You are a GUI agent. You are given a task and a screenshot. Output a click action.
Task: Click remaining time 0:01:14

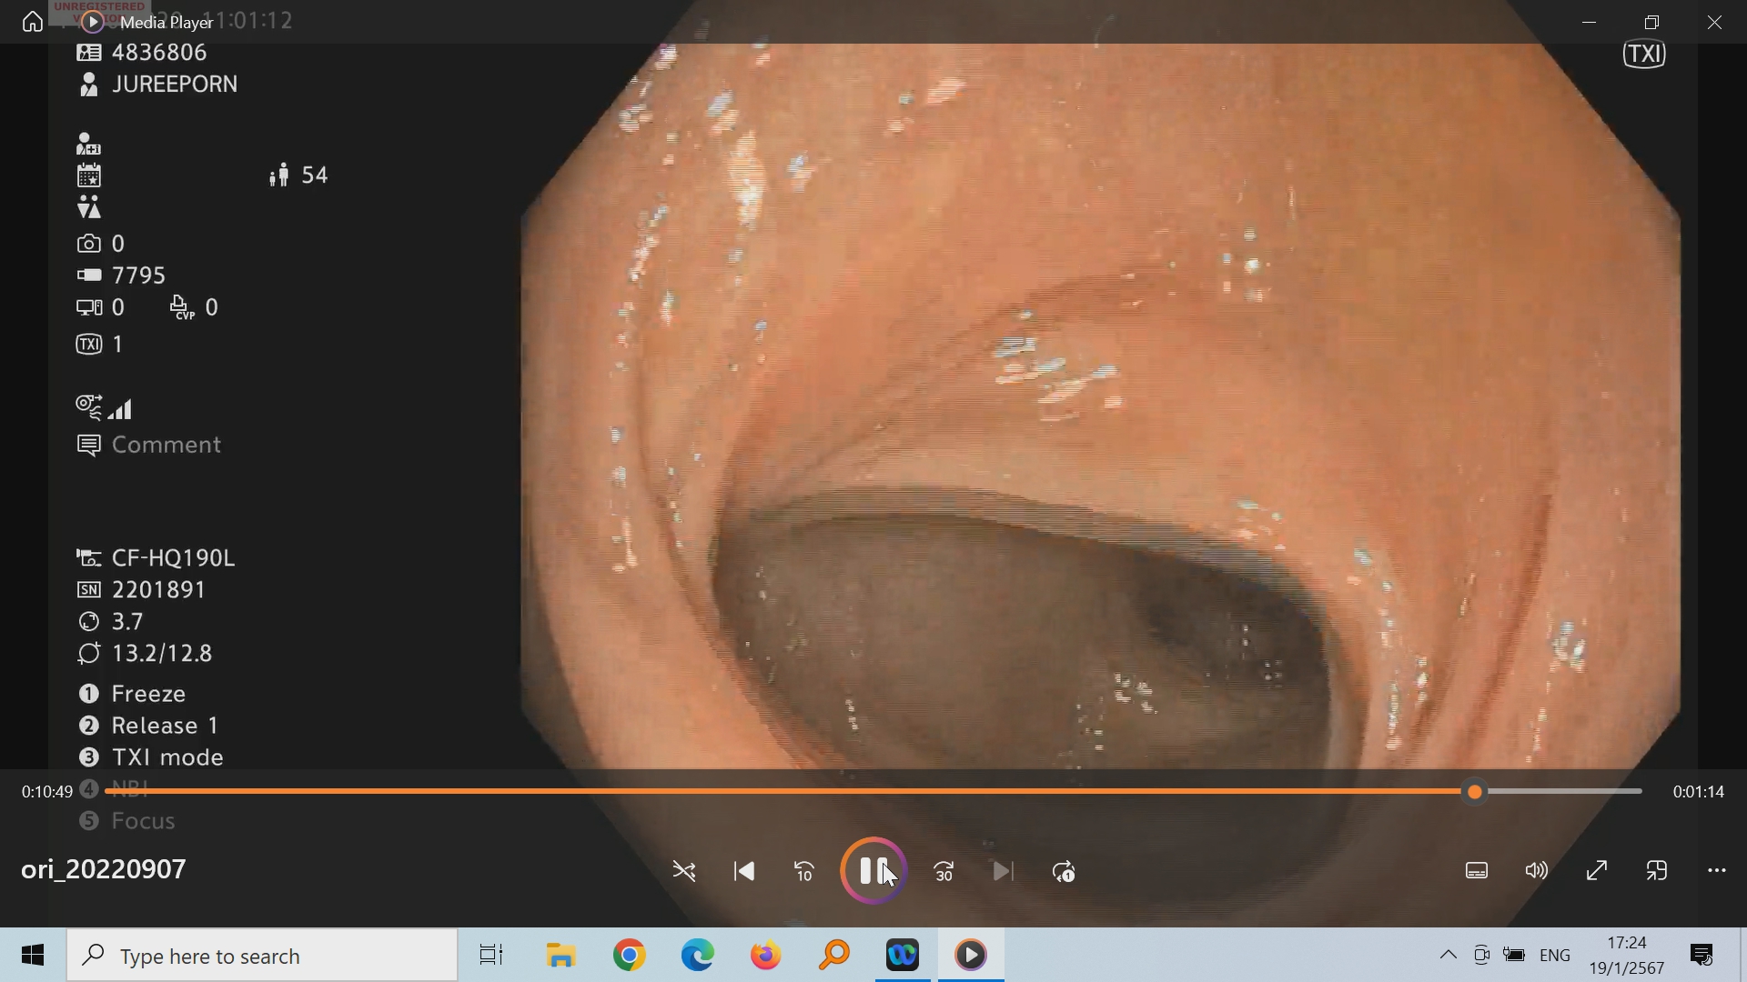pyautogui.click(x=1699, y=792)
